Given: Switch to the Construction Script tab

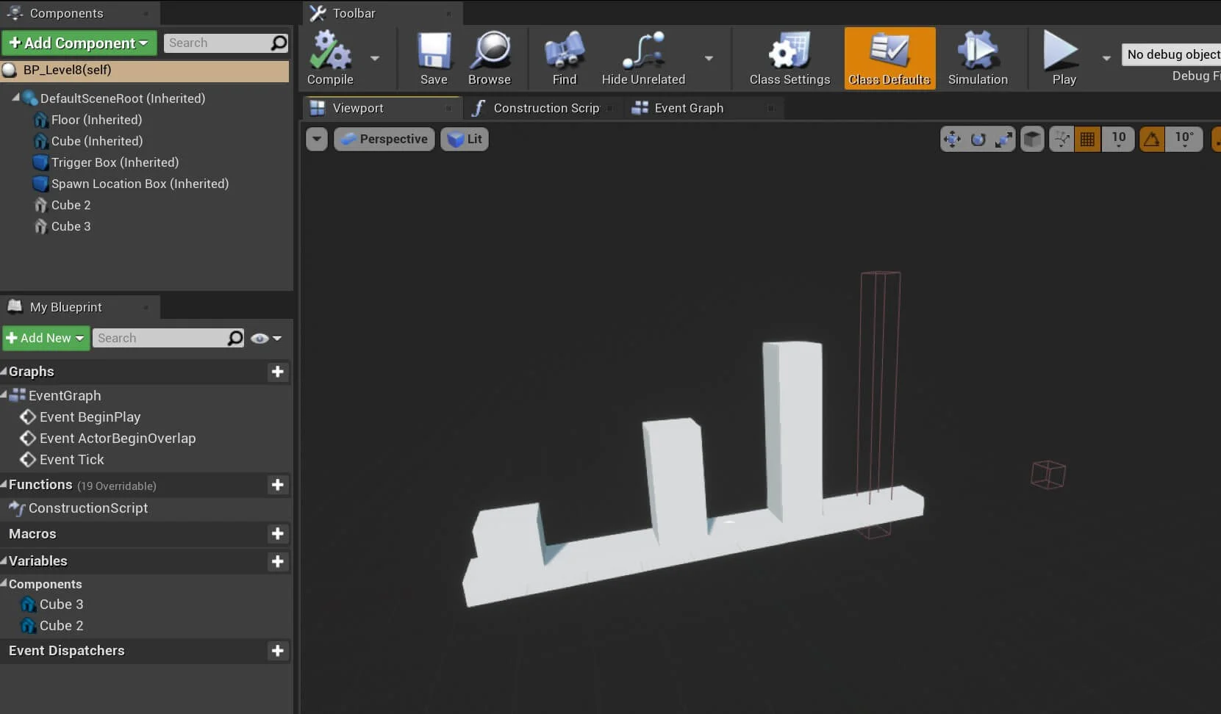Looking at the screenshot, I should (x=545, y=108).
